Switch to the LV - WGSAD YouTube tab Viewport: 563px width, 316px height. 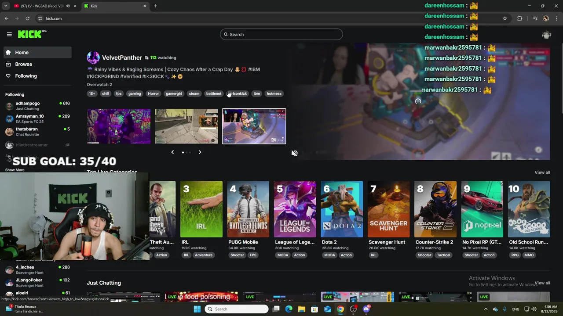pyautogui.click(x=39, y=6)
